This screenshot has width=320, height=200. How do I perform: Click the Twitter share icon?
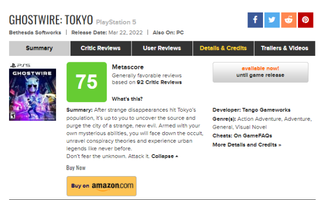(x=271, y=20)
